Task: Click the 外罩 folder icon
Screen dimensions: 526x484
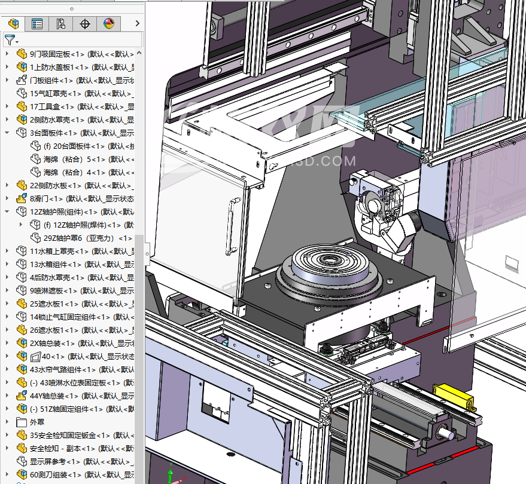Action: tap(22, 422)
